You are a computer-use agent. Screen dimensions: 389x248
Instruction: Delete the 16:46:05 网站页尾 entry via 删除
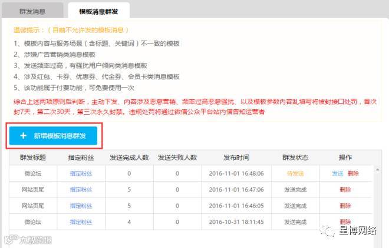click(345, 206)
